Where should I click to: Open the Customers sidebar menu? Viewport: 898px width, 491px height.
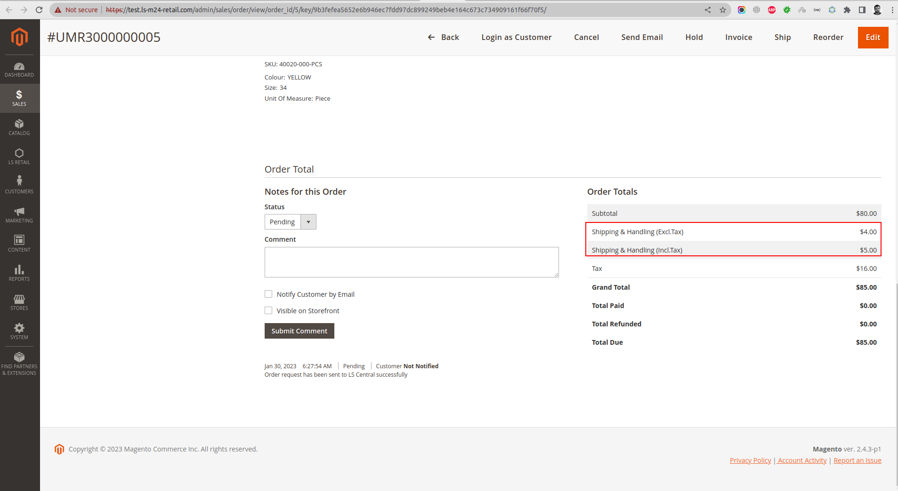[19, 185]
